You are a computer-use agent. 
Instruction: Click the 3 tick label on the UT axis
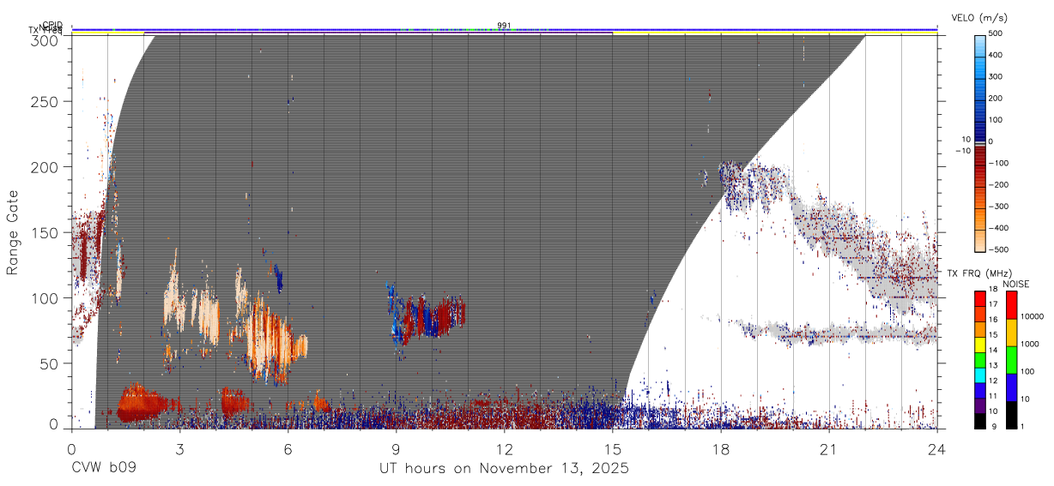pyautogui.click(x=179, y=449)
